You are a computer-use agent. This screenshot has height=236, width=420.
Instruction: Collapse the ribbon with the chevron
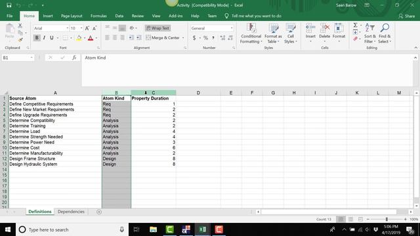click(x=415, y=48)
